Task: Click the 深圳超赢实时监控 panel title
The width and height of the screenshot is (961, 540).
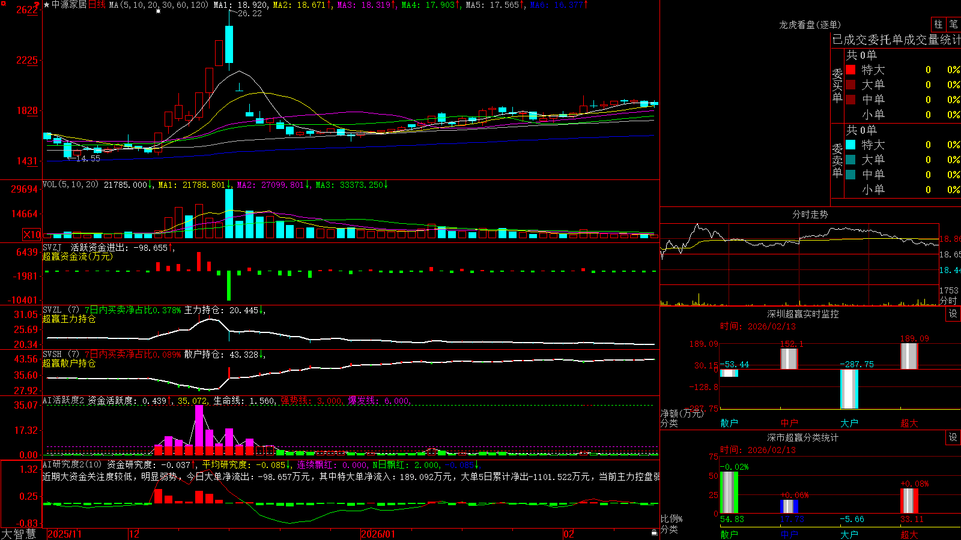Action: click(803, 314)
